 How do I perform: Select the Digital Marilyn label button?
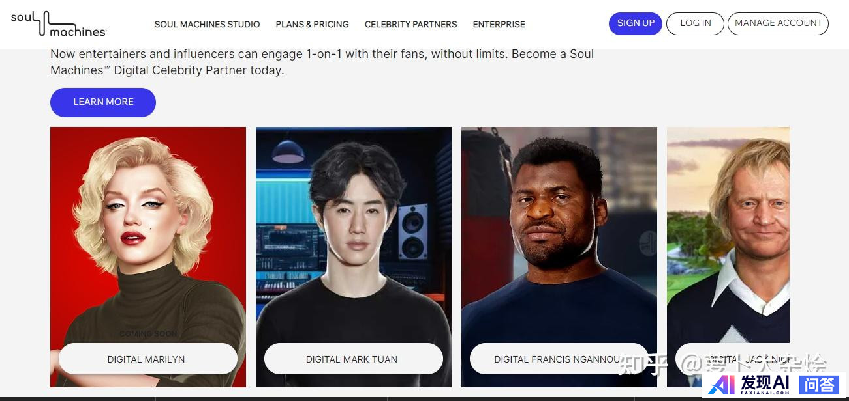tap(148, 359)
